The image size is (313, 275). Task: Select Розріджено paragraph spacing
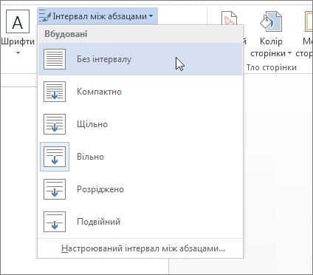point(140,189)
